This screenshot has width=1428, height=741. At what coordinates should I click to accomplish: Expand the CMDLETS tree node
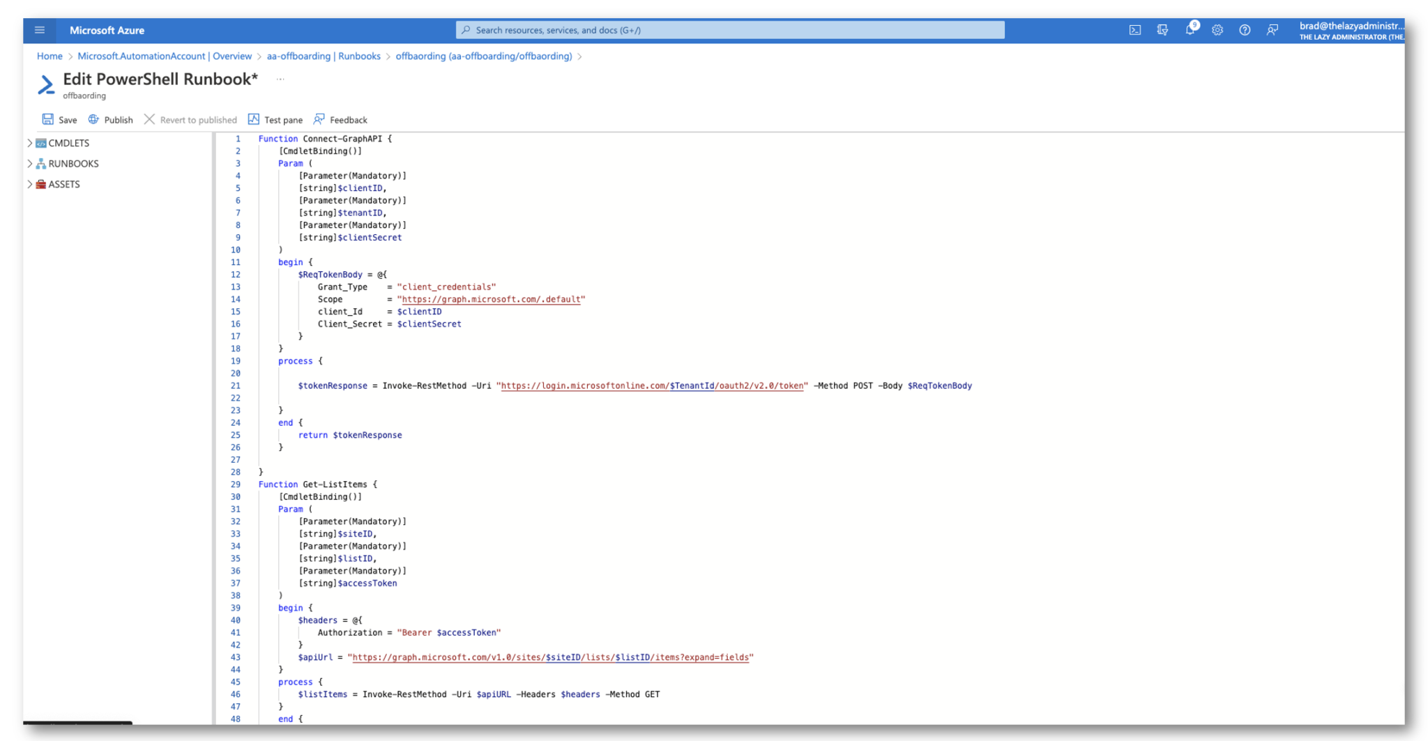click(29, 143)
